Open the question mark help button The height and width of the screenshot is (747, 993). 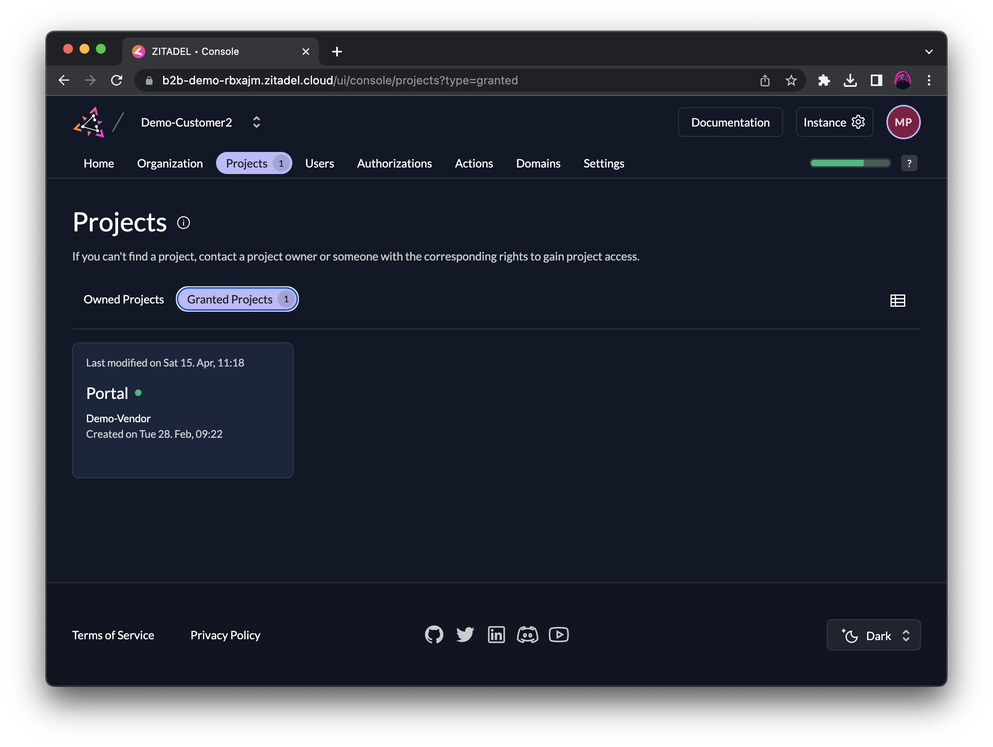click(x=909, y=163)
